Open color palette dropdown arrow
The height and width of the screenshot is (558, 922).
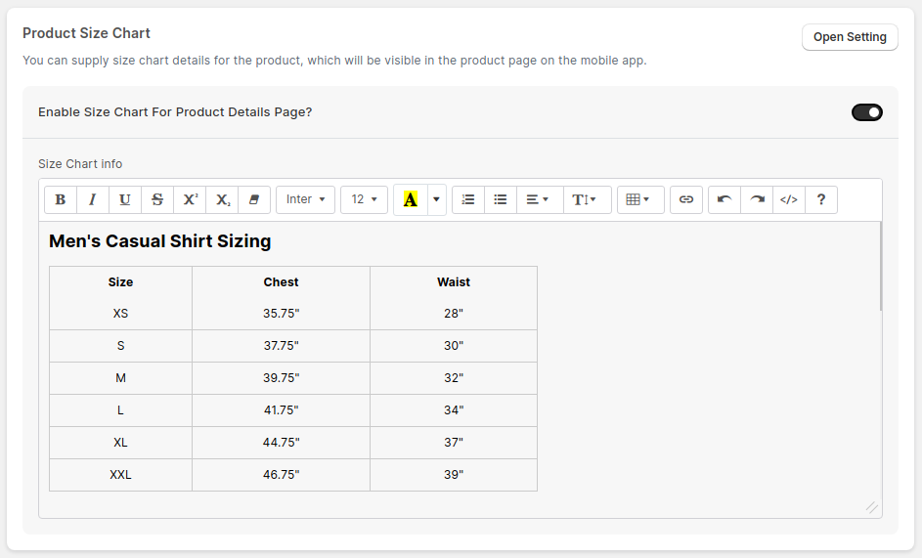click(436, 200)
